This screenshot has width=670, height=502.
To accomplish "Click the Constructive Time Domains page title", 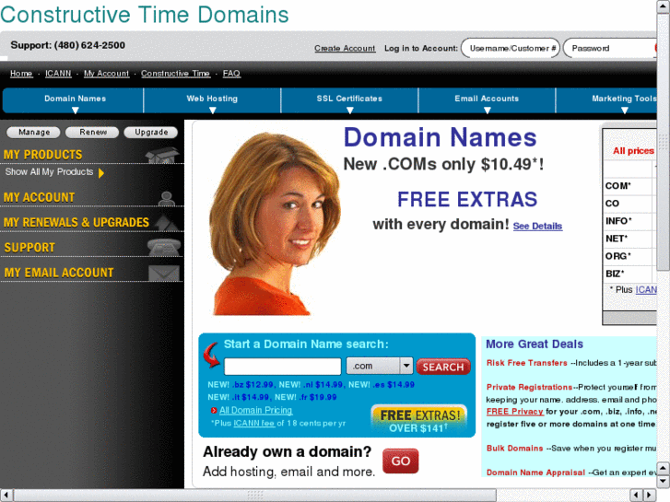I will [145, 15].
